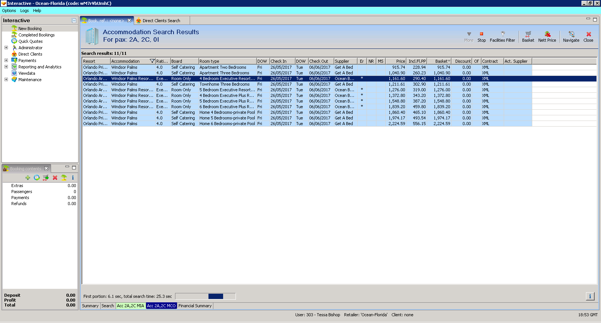Open Viewdata tree item

coord(27,73)
